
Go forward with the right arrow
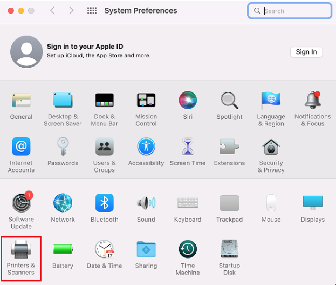pos(71,10)
